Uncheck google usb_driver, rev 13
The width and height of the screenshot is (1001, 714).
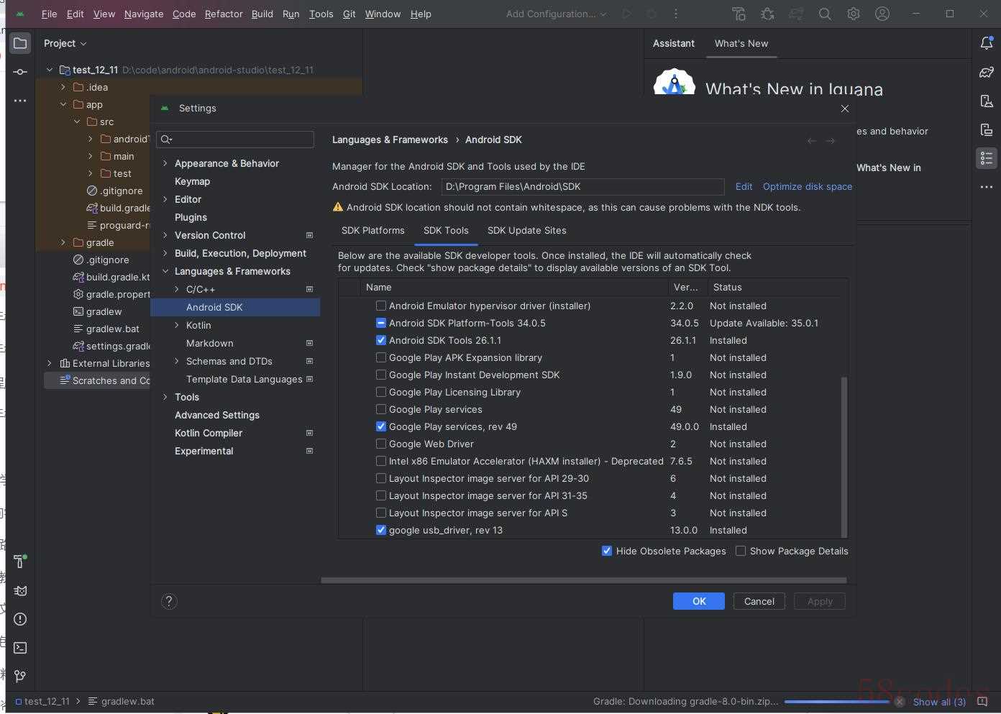(381, 530)
